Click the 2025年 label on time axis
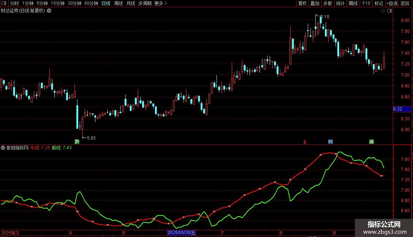Screen dimensions: 413x237 point(8,233)
